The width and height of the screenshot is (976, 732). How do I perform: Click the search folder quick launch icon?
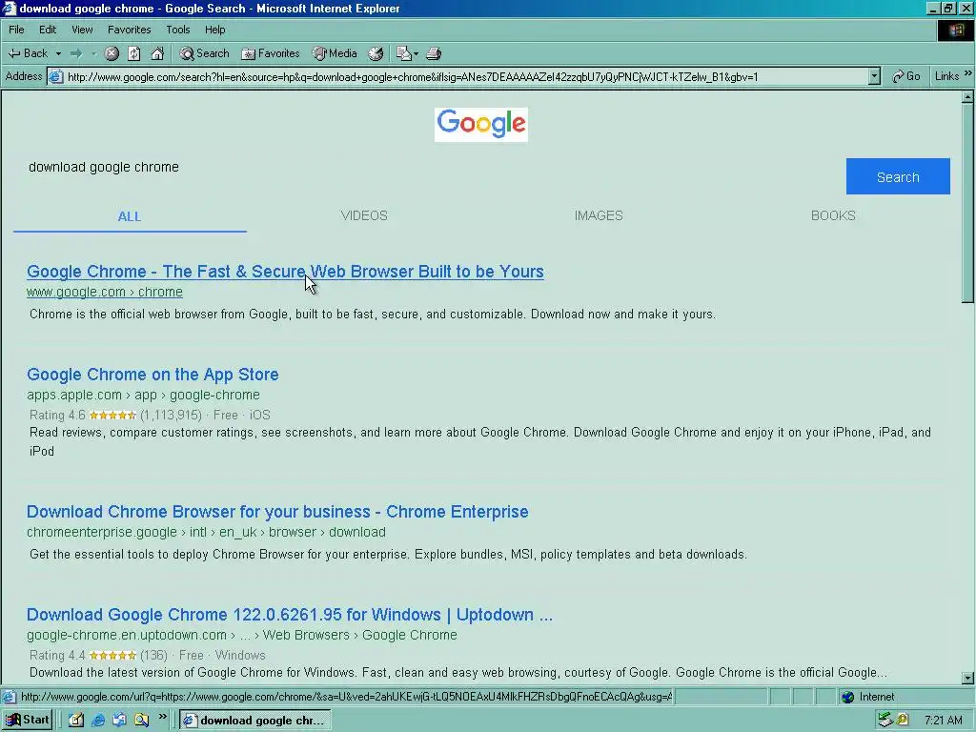[142, 721]
